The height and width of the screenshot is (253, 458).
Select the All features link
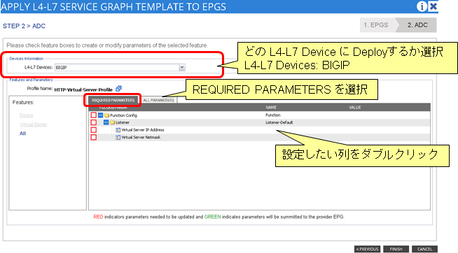pos(22,133)
